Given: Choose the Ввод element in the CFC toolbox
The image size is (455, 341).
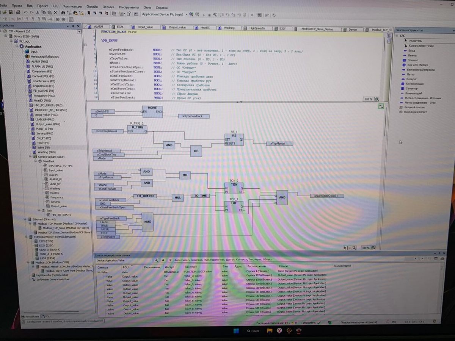Looking at the screenshot, I should 410,50.
